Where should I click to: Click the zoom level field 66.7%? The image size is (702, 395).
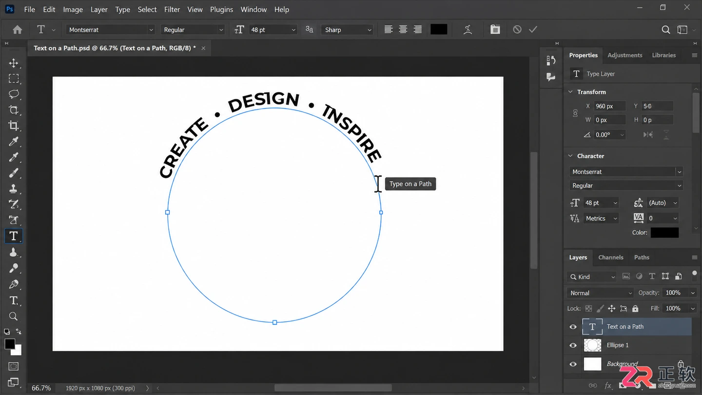coord(41,388)
